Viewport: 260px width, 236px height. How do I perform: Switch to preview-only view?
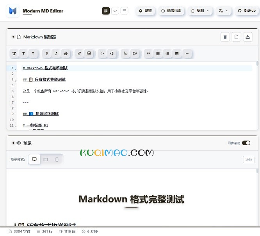coord(124,11)
